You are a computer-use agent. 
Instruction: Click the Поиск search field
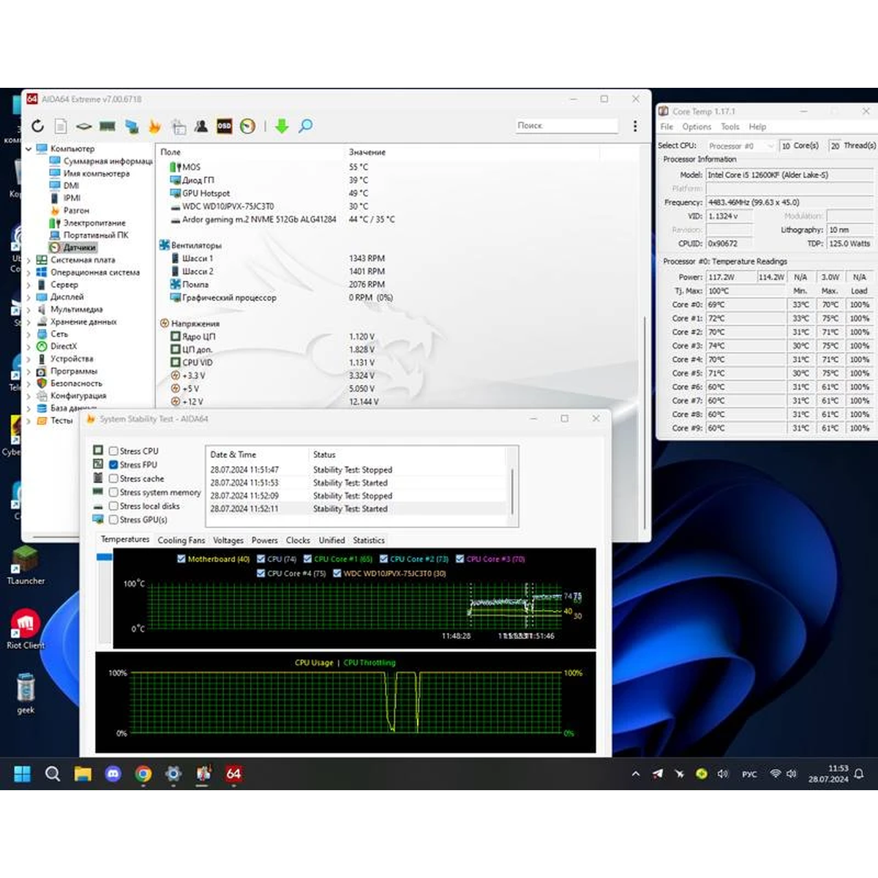[566, 126]
